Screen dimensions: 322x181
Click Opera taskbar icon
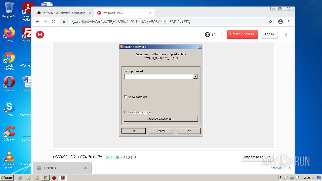click(54, 178)
